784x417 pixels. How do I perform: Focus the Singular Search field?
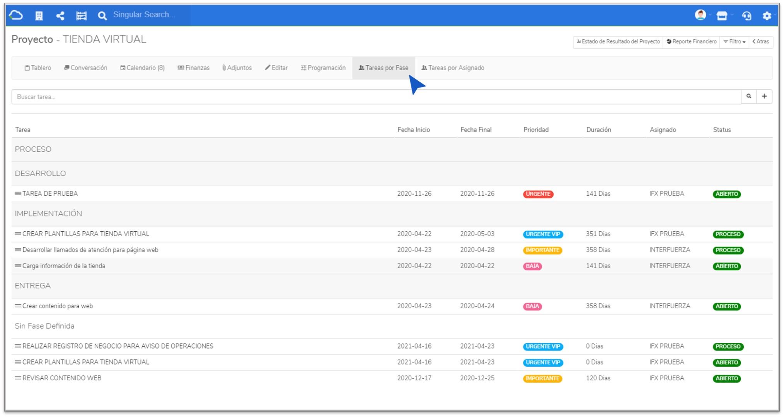(150, 15)
